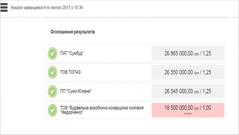Click green checkmark beside ПАТ "Сумбуд"
239x135 pixels.
pyautogui.click(x=53, y=54)
